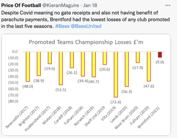
Task: Open the @BeesUnited mention
Action: pyautogui.click(x=86, y=26)
